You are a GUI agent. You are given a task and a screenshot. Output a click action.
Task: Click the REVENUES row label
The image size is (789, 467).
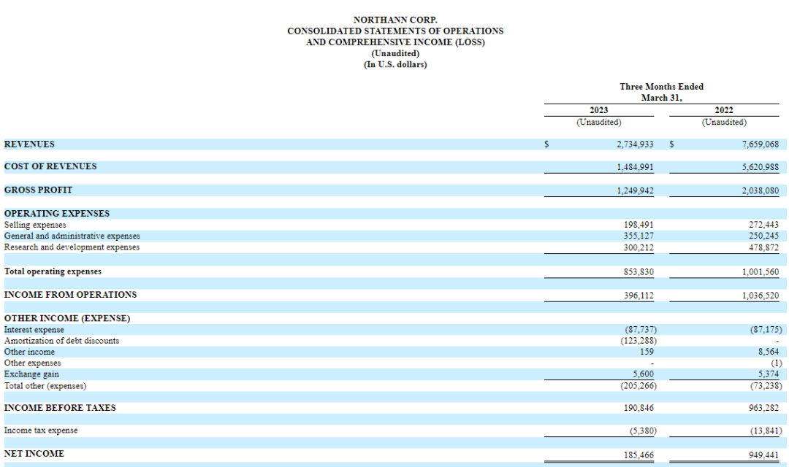point(29,144)
